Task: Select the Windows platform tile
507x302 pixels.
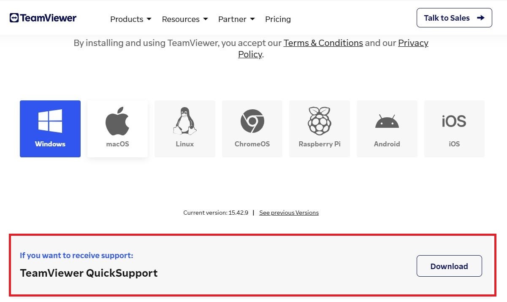Action: coord(50,129)
